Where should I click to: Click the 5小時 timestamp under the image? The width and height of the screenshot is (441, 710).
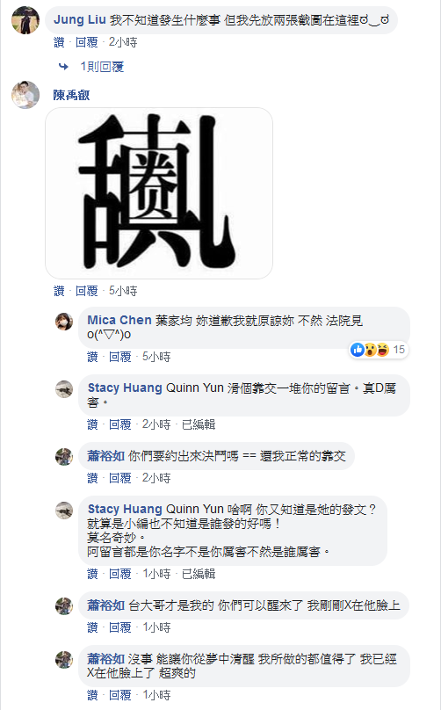click(123, 291)
